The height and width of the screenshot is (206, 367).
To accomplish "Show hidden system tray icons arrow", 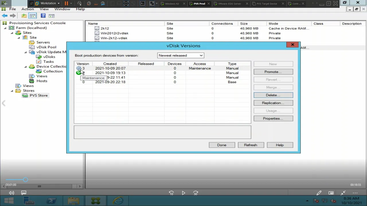I will pyautogui.click(x=307, y=201).
